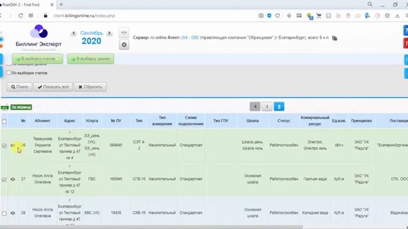Click the 'Адрес' column header
408x229 pixels.
click(x=69, y=121)
